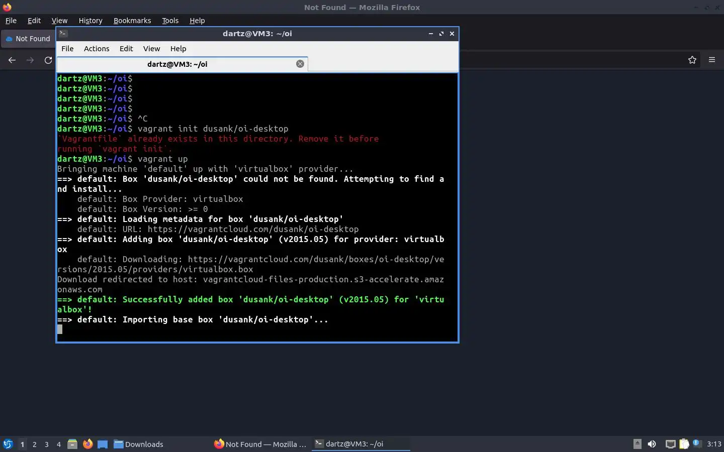Open the removable media tray icon
The image size is (724, 452).
[637, 444]
